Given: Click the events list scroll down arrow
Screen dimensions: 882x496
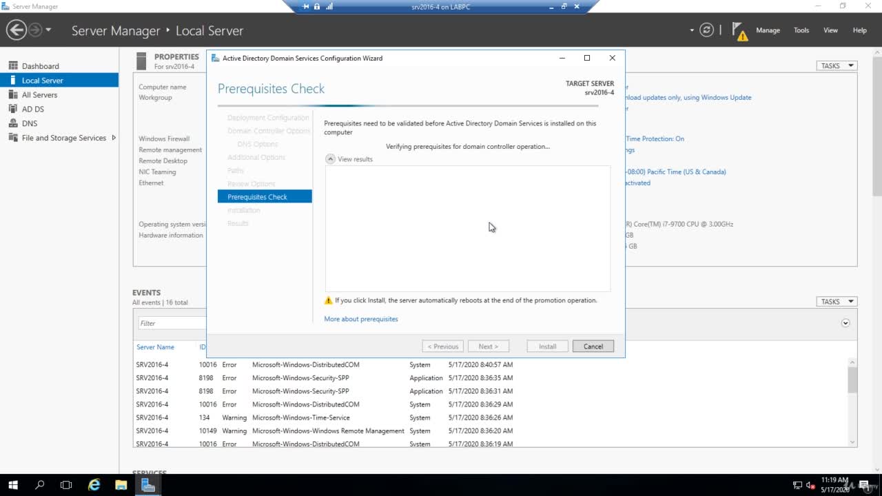Looking at the screenshot, I should coord(852,442).
